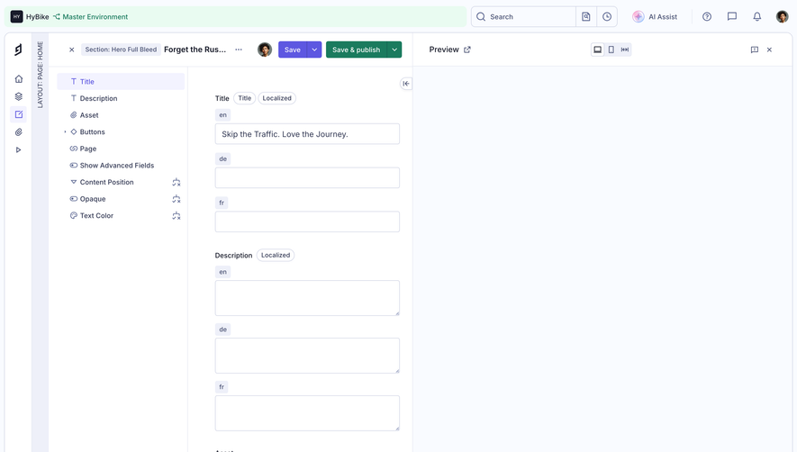The image size is (797, 452).
Task: Open Preview in a new window
Action: pos(467,50)
